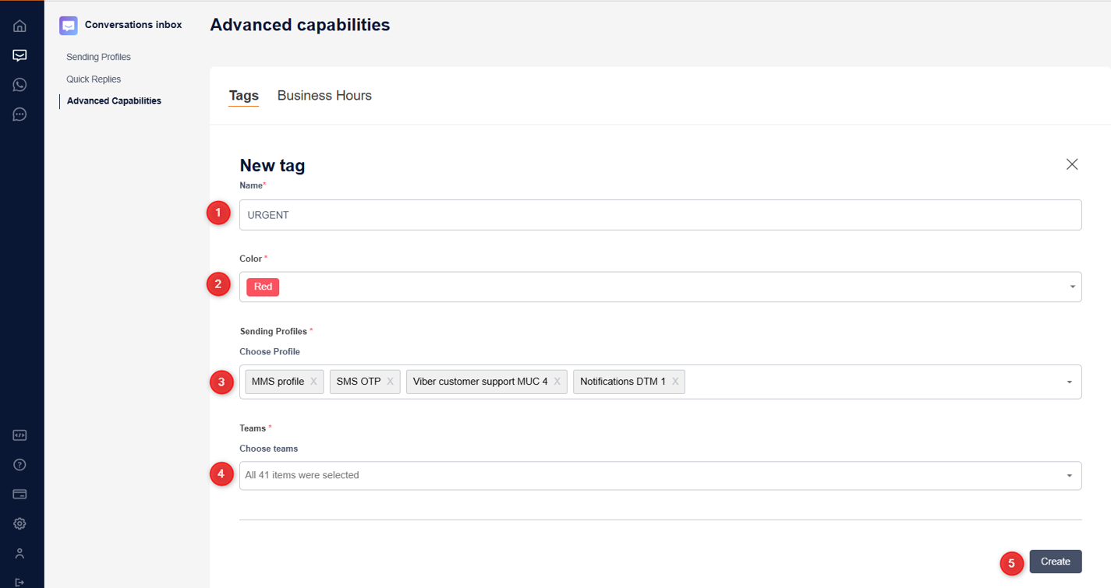Image resolution: width=1111 pixels, height=588 pixels.
Task: Open the chat bubble sidebar icon
Action: click(x=19, y=114)
